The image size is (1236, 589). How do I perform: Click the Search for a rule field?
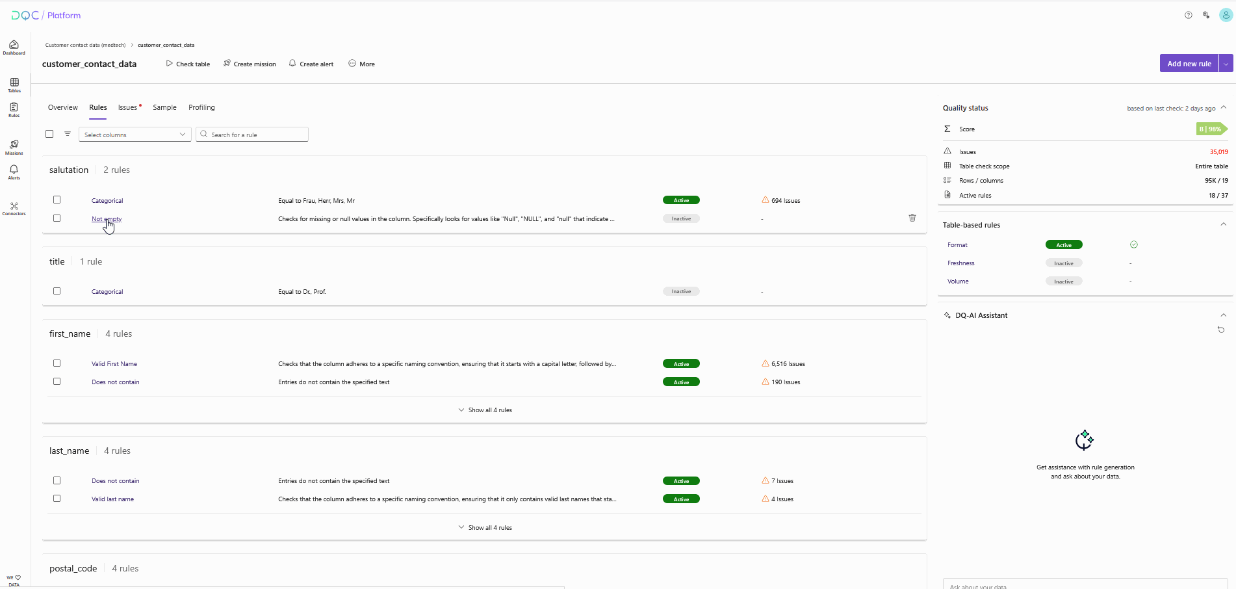coord(252,135)
